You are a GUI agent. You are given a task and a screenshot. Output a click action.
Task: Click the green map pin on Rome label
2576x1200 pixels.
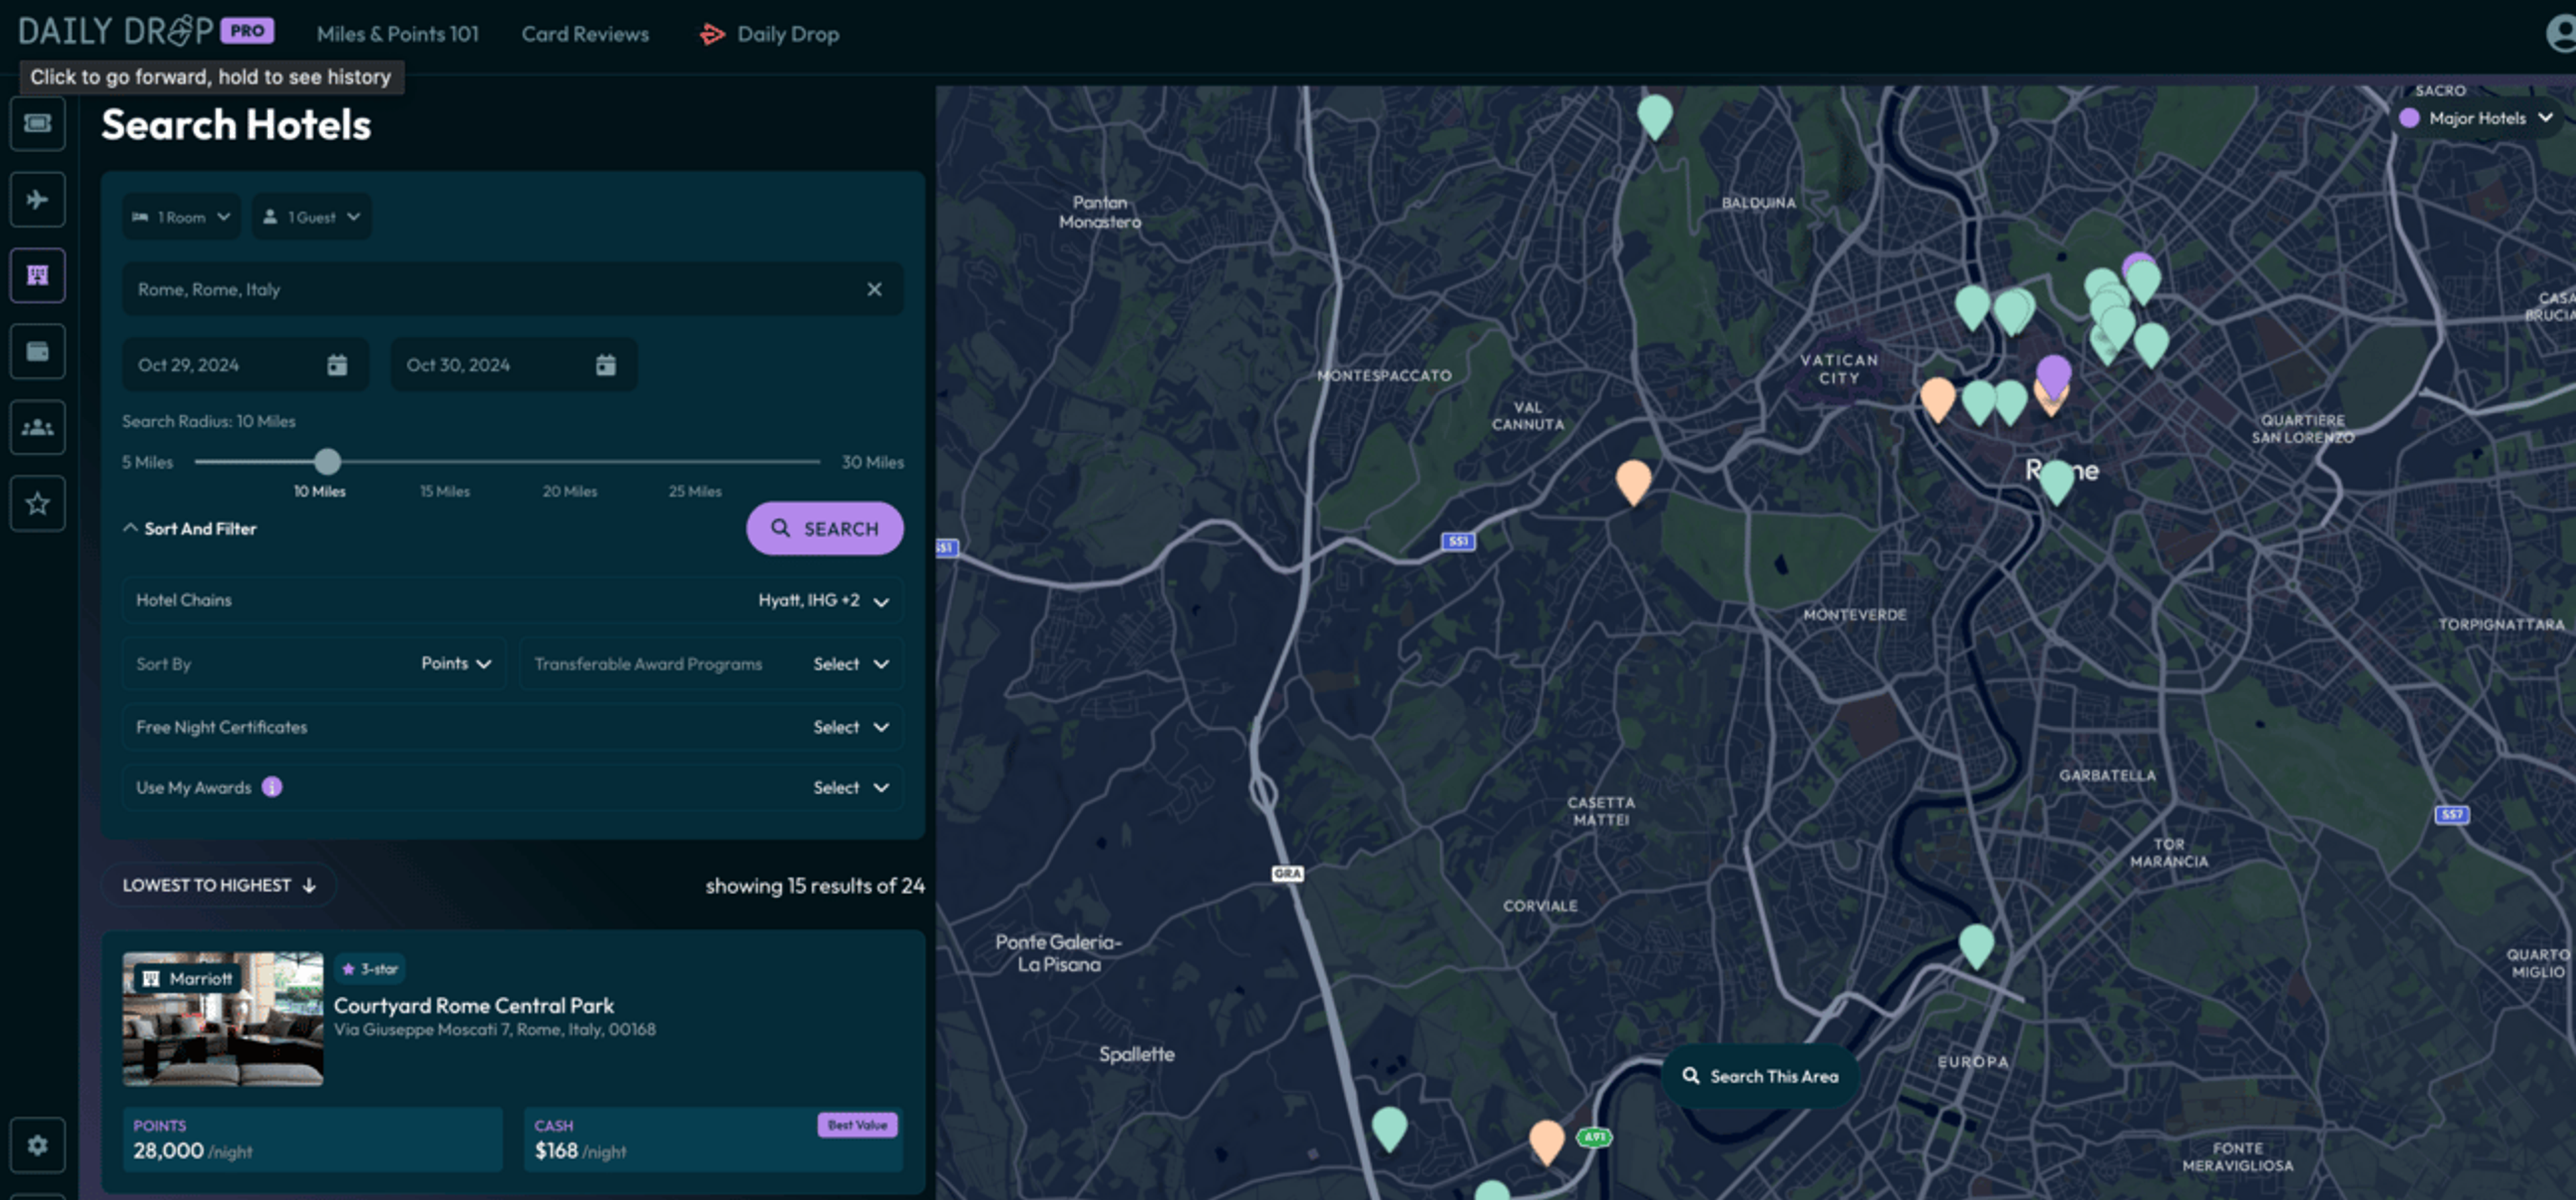pos(2057,481)
